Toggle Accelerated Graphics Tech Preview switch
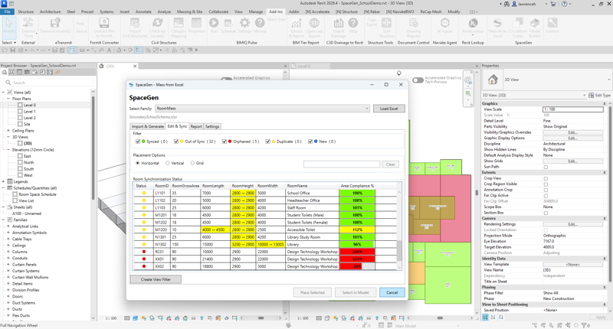613x329 pixels. coord(418,80)
